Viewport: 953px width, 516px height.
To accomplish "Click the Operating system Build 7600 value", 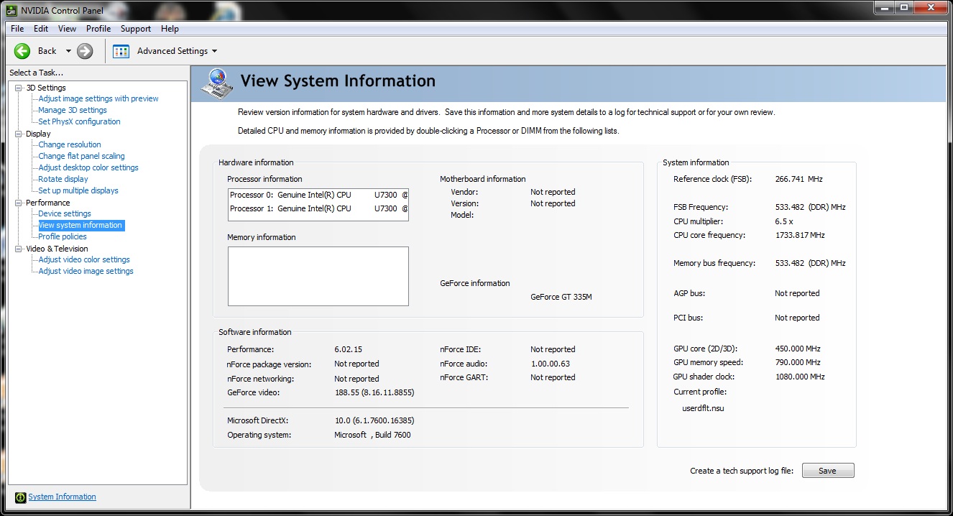I will (x=373, y=435).
